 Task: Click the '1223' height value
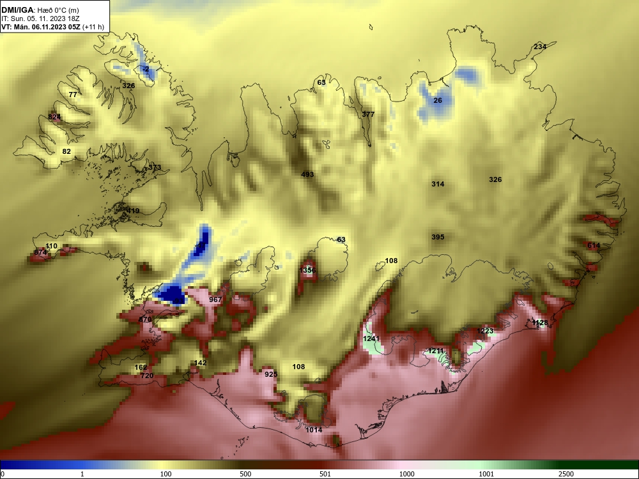click(x=486, y=331)
